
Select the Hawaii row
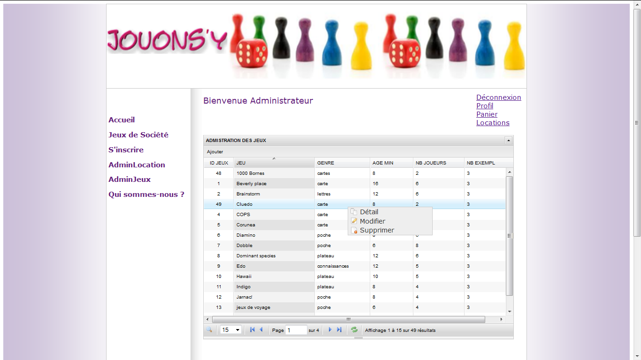(355, 277)
